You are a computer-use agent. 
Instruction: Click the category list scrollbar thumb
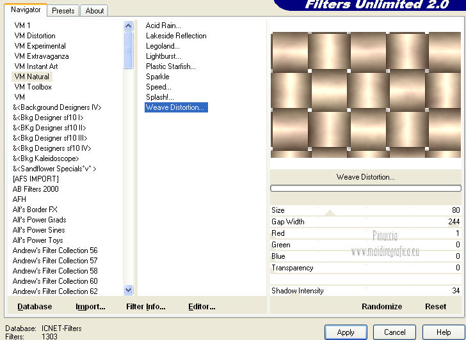(129, 50)
